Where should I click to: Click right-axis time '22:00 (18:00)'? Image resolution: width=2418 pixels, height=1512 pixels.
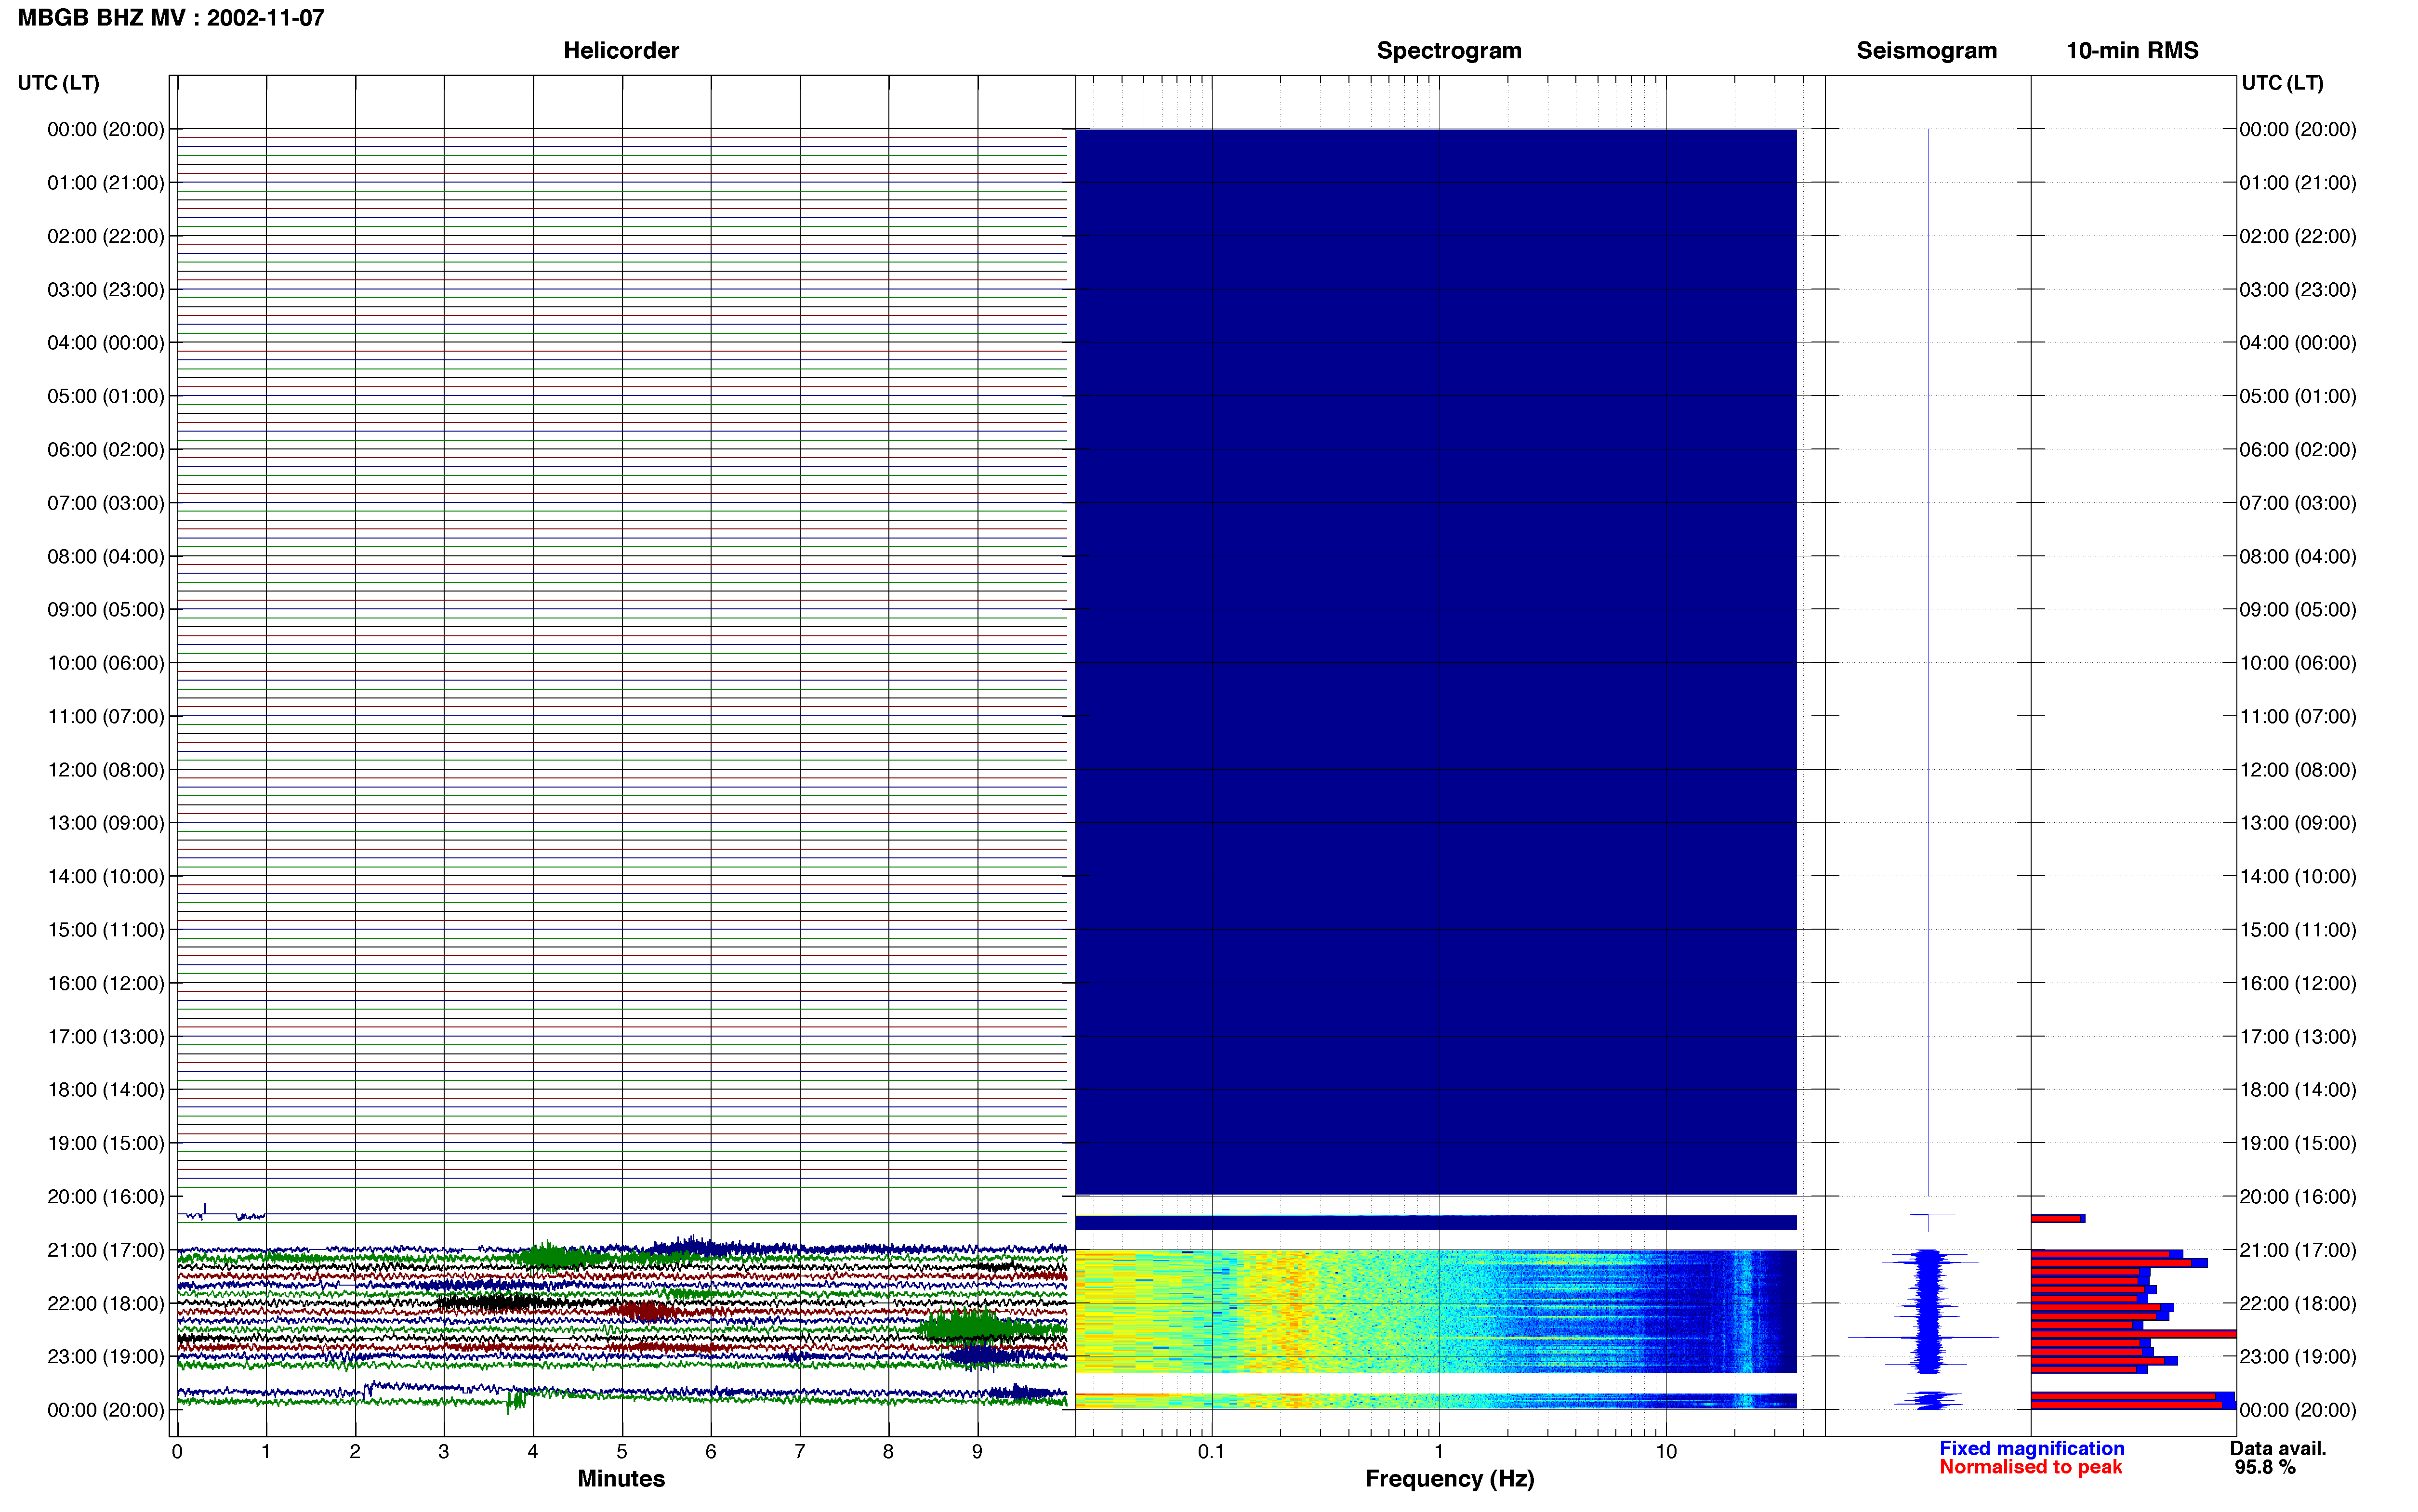click(2298, 1304)
